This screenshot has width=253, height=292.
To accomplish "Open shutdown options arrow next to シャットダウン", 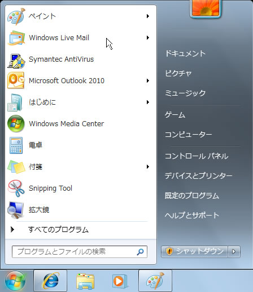I will pyautogui.click(x=234, y=252).
